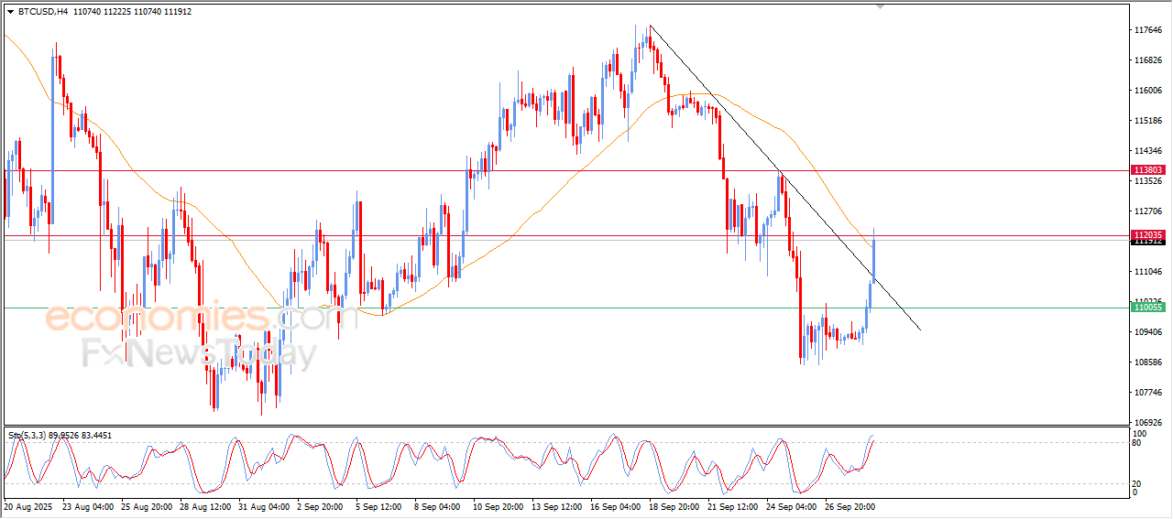
Task: Open the chart menu triangle beside BTCUSD,H4
Action: coord(10,12)
